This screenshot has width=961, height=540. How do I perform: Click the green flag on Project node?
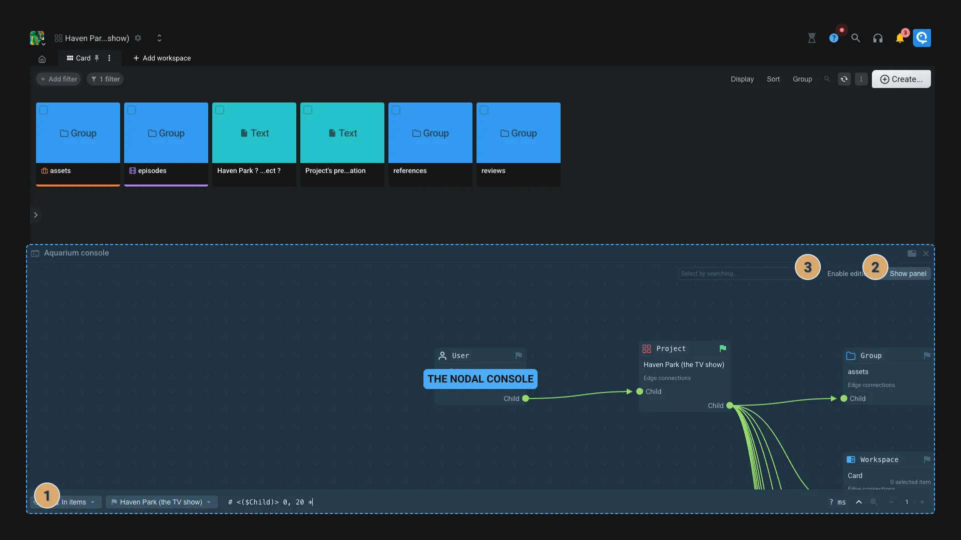point(723,348)
